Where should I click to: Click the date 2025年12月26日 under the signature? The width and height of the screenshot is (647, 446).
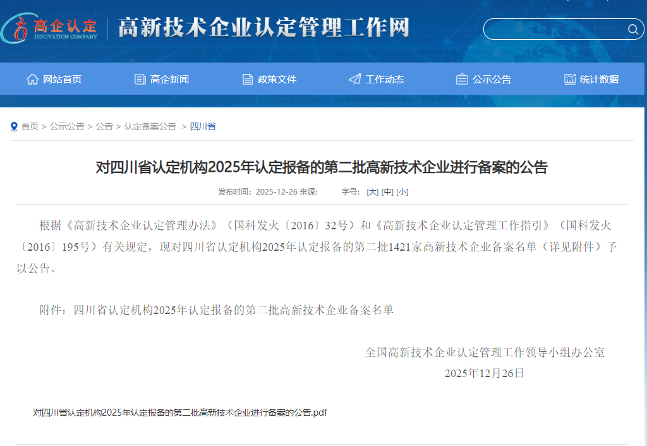point(484,373)
